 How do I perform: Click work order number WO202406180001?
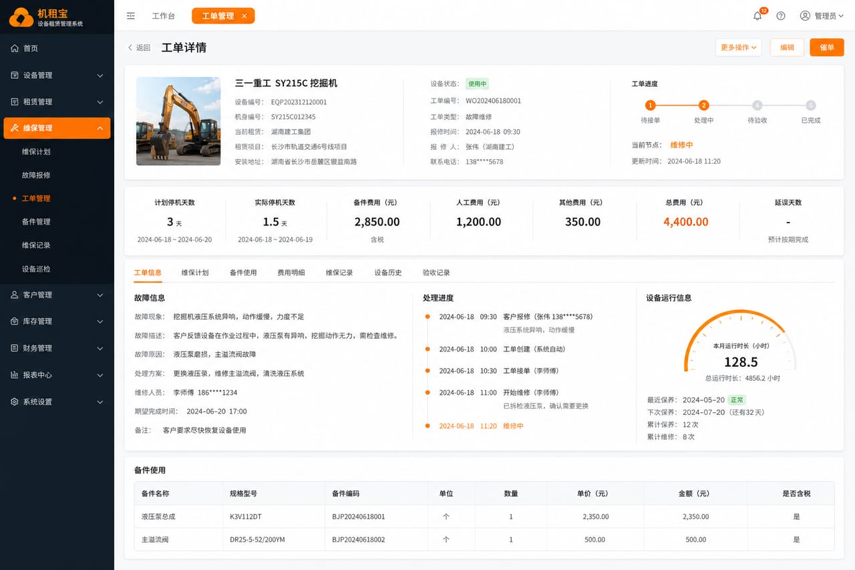tap(493, 101)
